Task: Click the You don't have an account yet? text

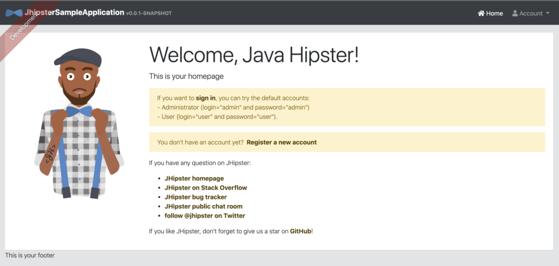Action: (x=200, y=142)
